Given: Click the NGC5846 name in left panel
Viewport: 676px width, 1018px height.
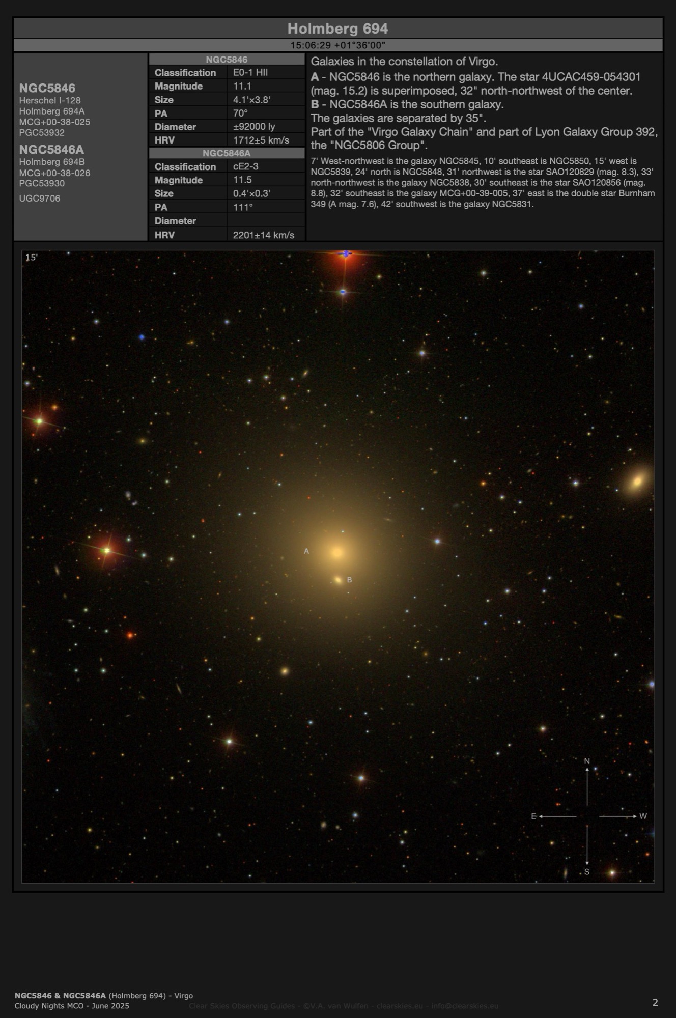Looking at the screenshot, I should click(x=47, y=88).
